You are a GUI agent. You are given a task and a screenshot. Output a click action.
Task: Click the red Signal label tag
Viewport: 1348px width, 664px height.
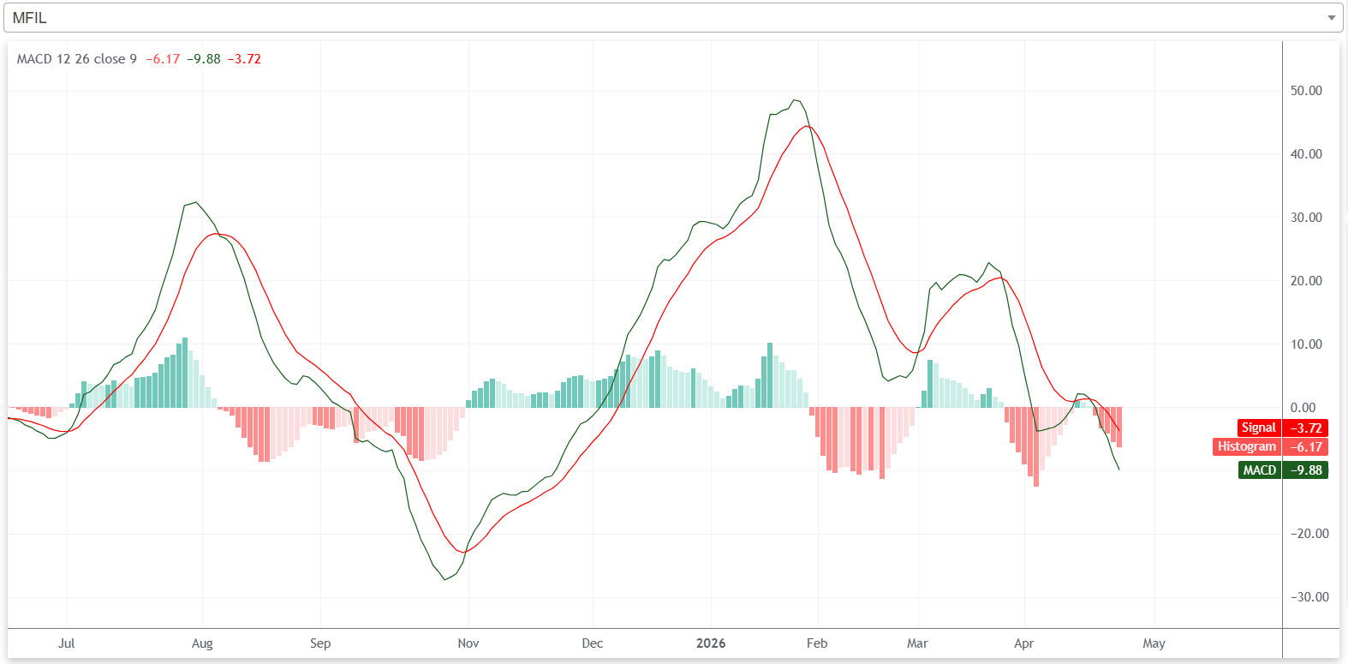click(1258, 428)
